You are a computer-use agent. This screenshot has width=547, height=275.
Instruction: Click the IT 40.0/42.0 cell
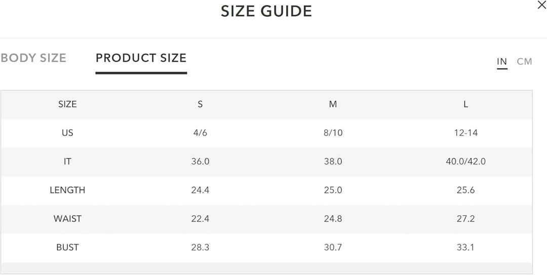click(466, 162)
